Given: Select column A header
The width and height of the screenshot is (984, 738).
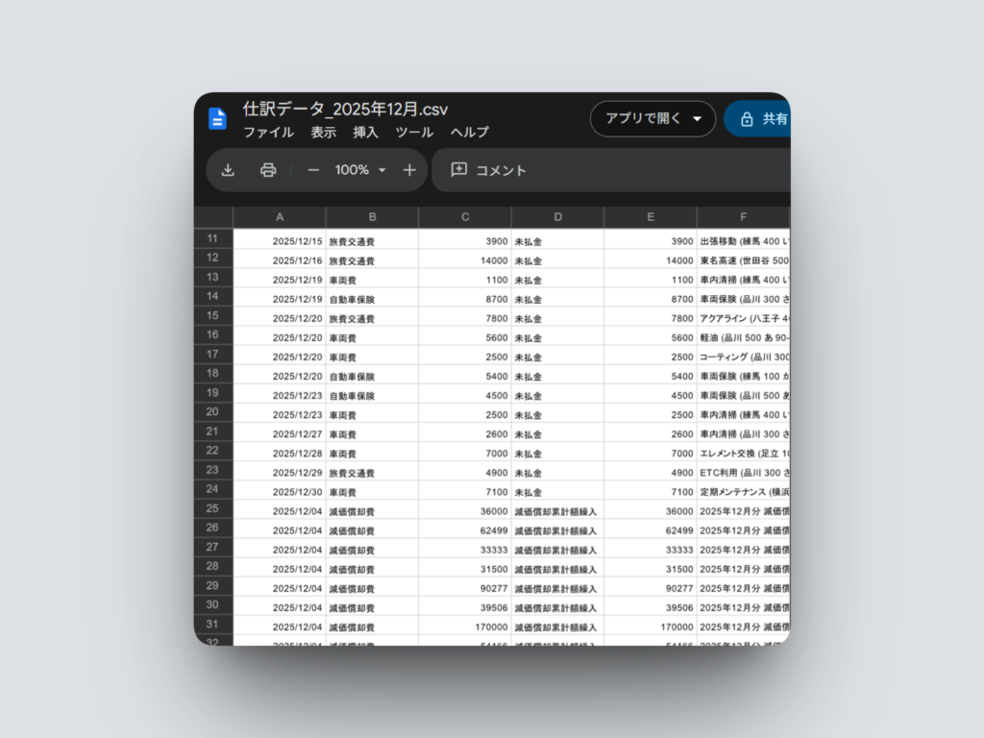Looking at the screenshot, I should pos(280,217).
